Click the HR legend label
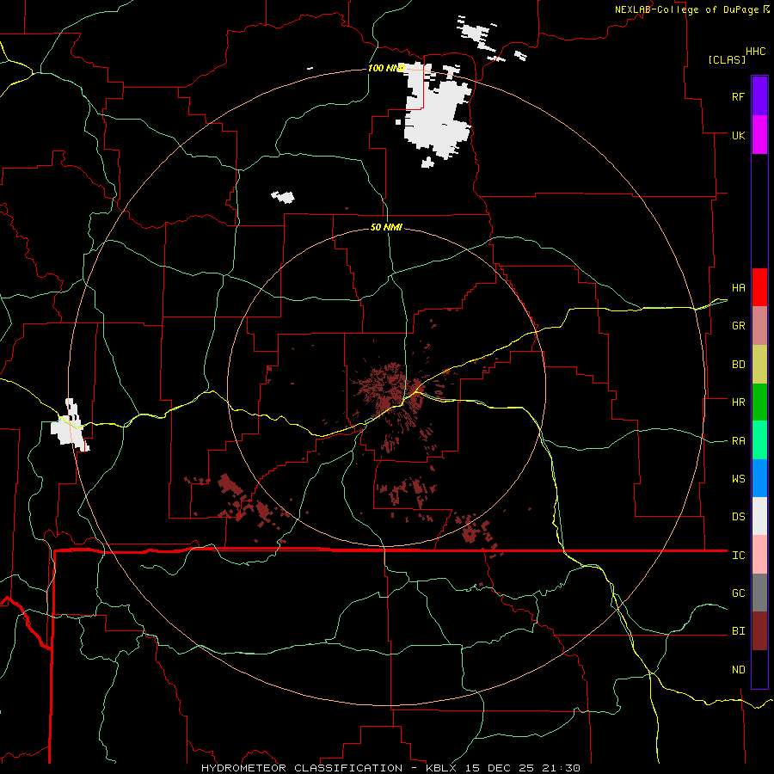Image resolution: width=774 pixels, height=774 pixels. [738, 402]
